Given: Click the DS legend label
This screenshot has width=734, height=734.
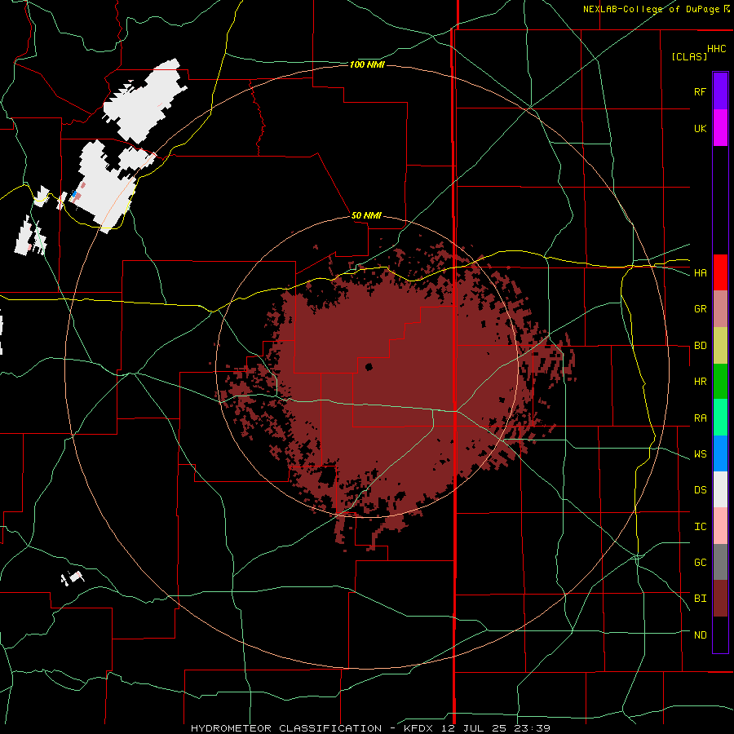Looking at the screenshot, I should pos(700,489).
